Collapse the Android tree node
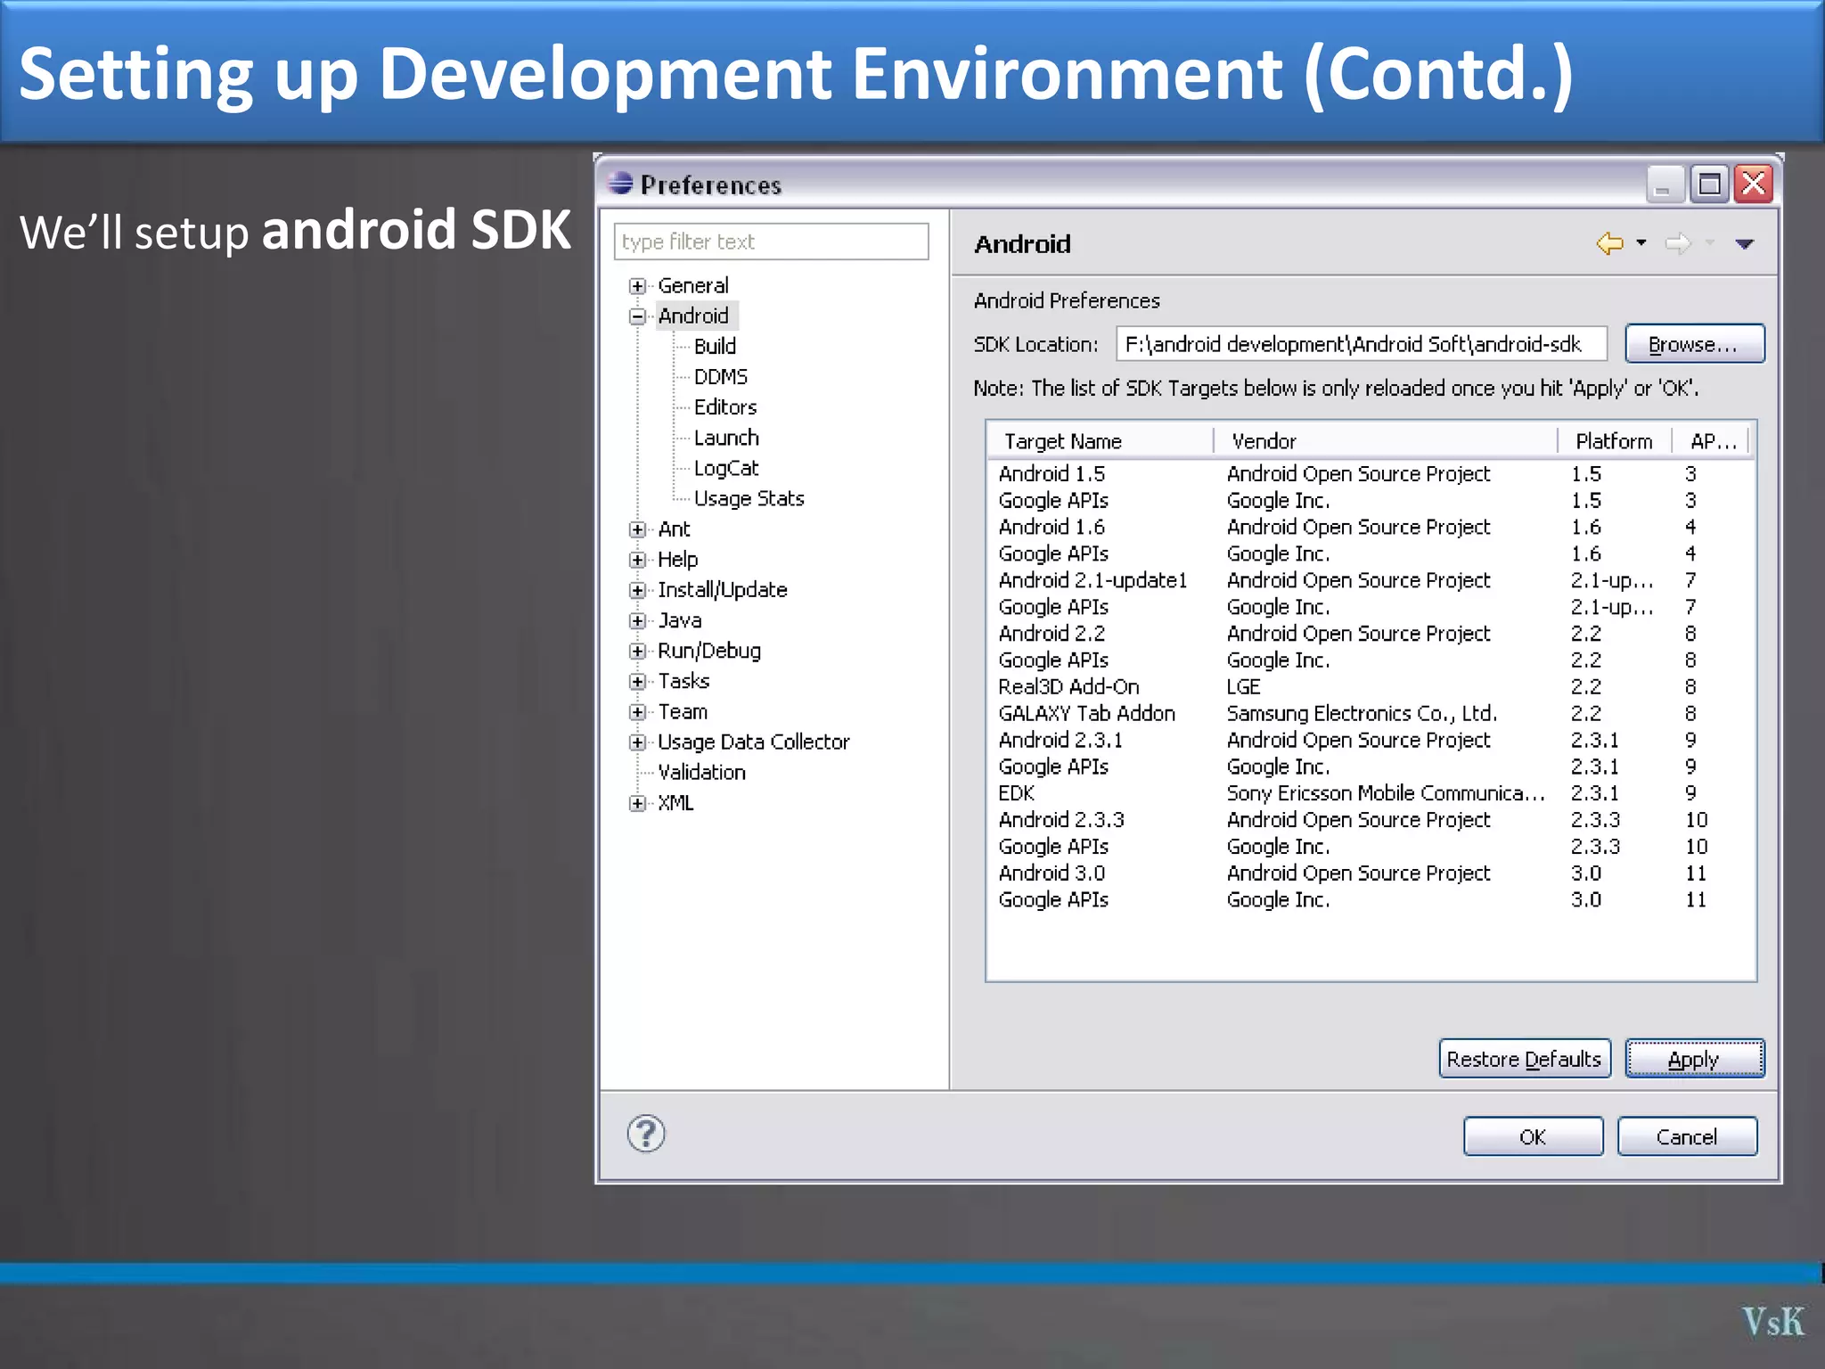 click(637, 316)
